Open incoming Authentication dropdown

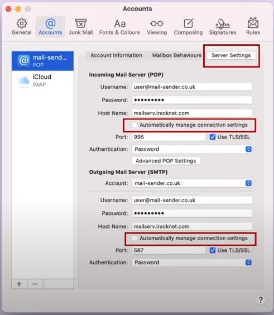(192, 149)
